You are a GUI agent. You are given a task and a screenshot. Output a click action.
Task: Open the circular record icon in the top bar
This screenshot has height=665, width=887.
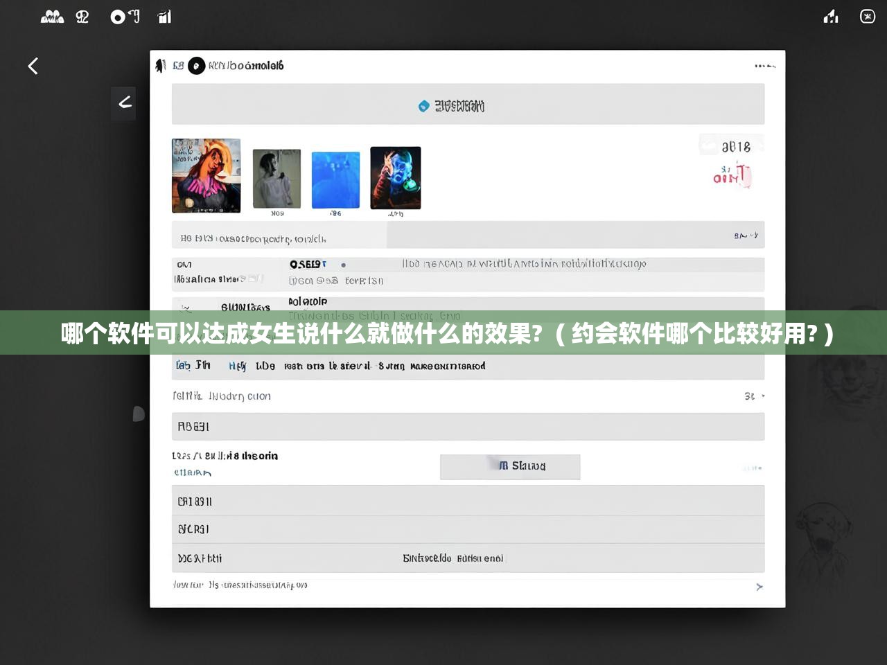[118, 16]
